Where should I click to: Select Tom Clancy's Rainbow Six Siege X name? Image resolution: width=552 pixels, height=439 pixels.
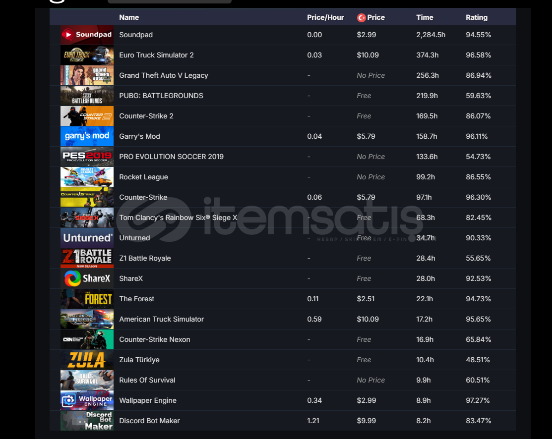pos(178,218)
